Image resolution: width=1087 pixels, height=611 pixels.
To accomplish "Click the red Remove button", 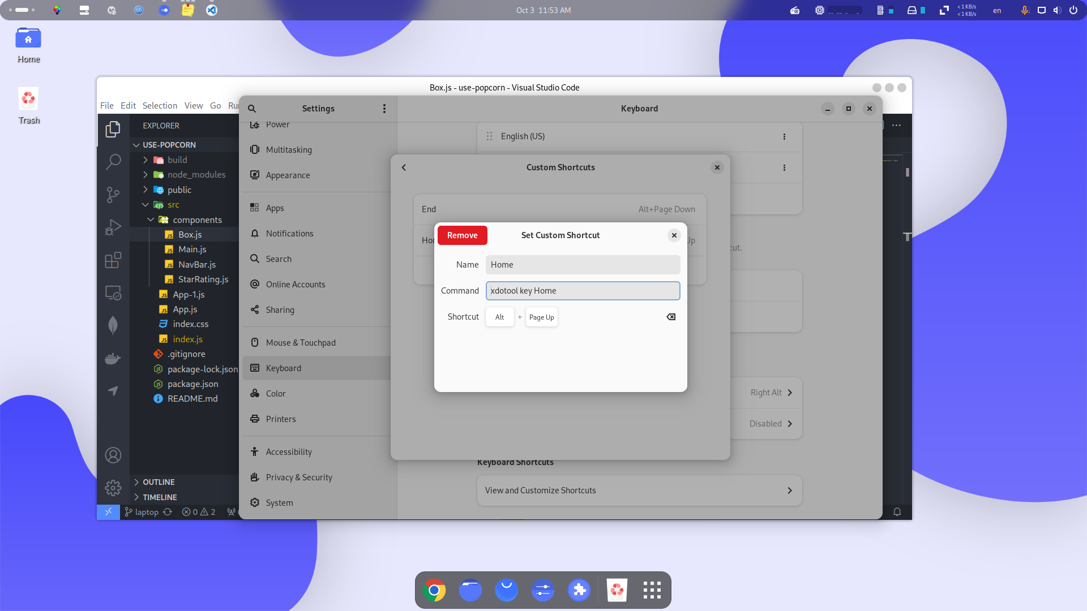I will (x=462, y=235).
